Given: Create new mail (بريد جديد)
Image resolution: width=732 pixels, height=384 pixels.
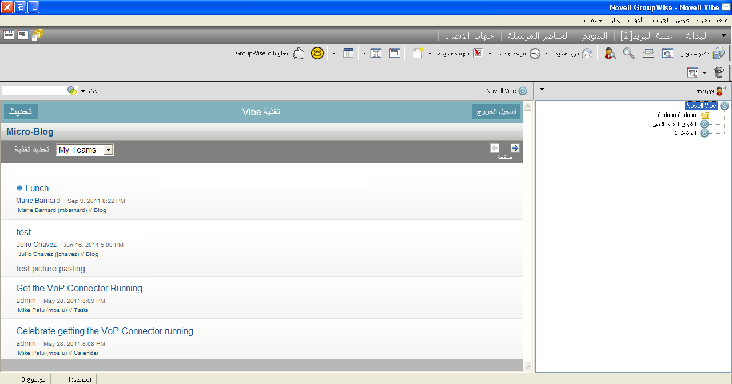Looking at the screenshot, I should (x=574, y=53).
